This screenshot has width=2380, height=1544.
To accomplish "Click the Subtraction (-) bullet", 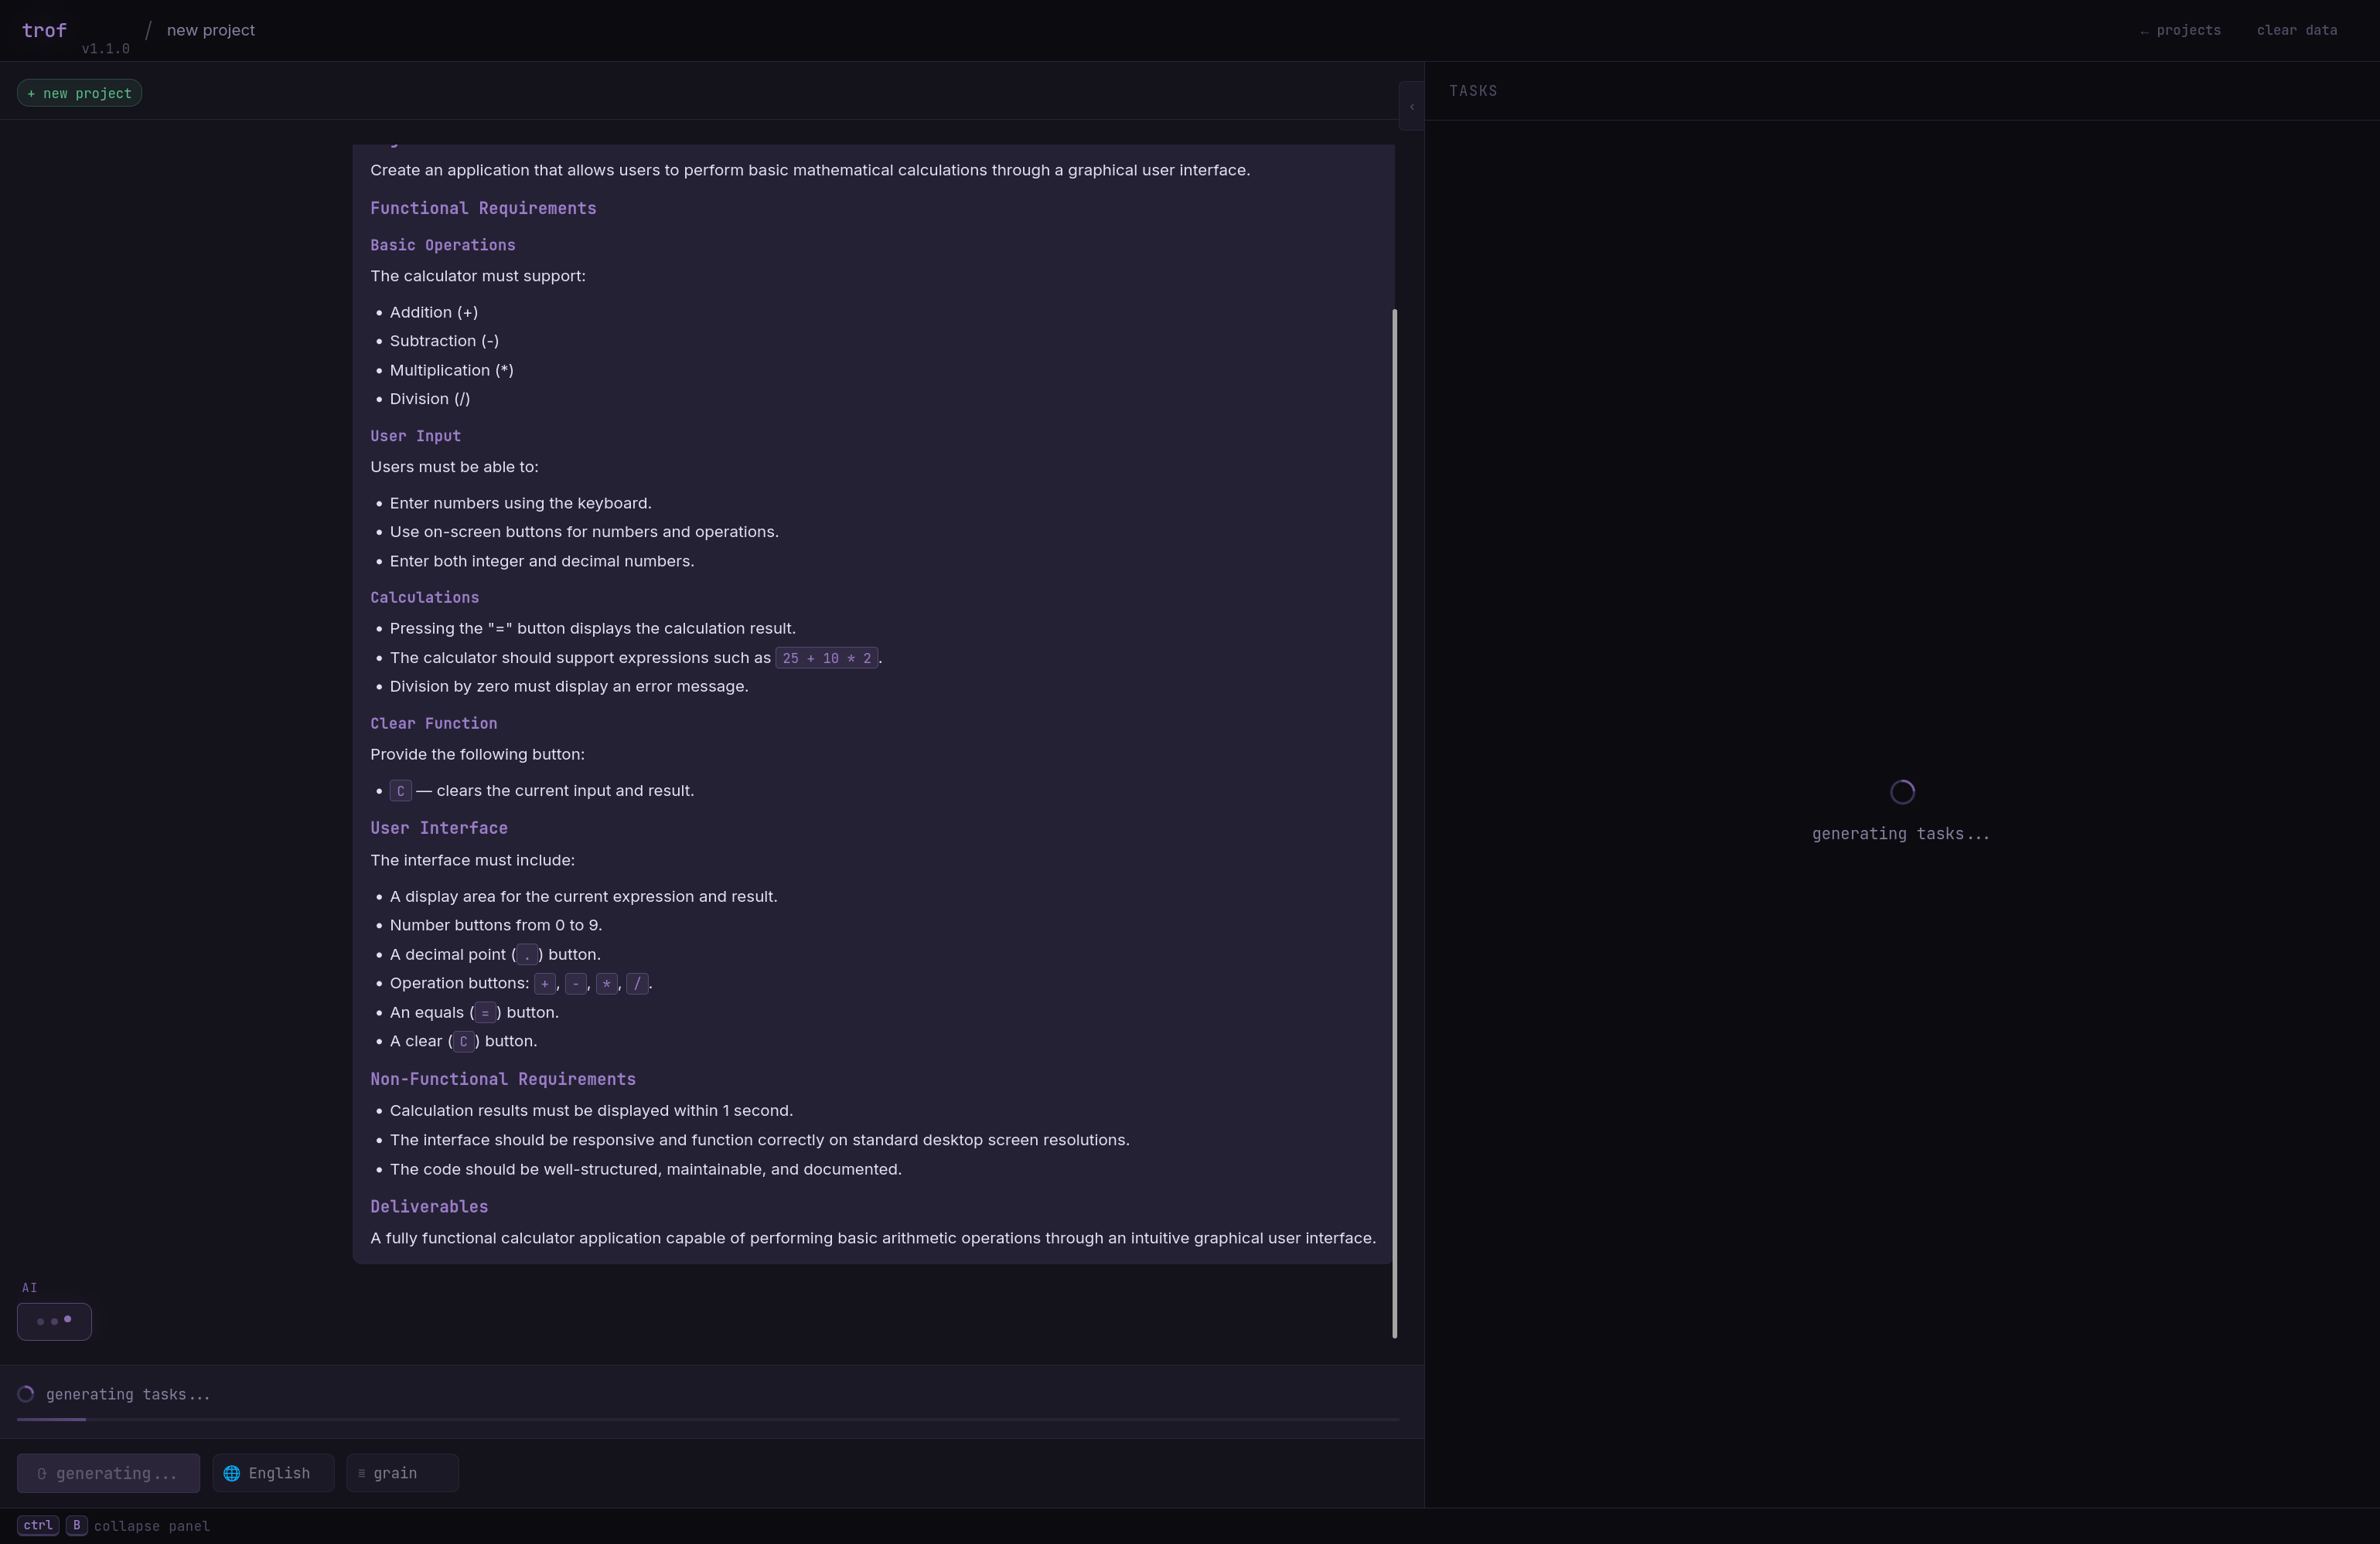I will click(x=444, y=341).
